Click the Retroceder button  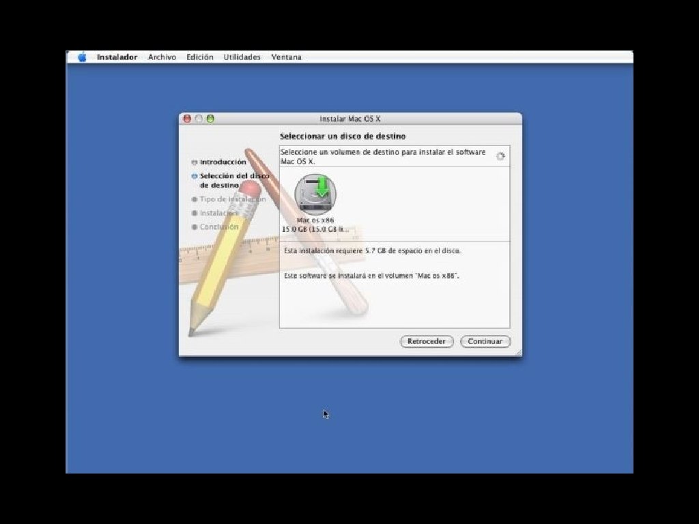426,341
